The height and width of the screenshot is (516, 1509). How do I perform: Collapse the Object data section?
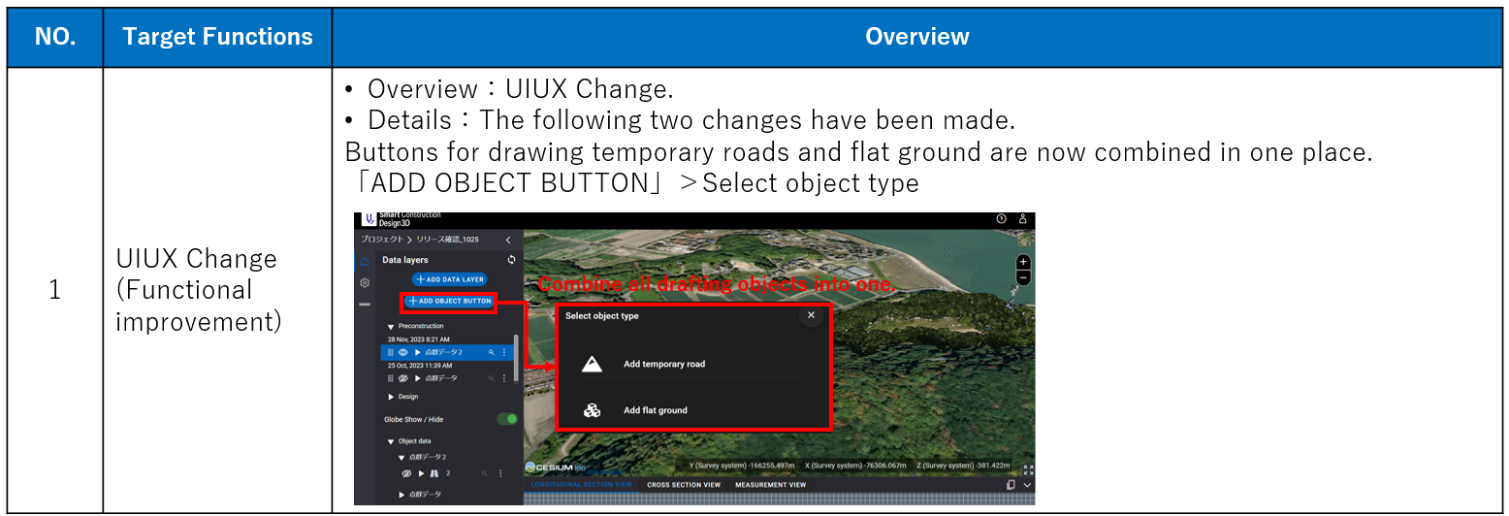coord(391,441)
